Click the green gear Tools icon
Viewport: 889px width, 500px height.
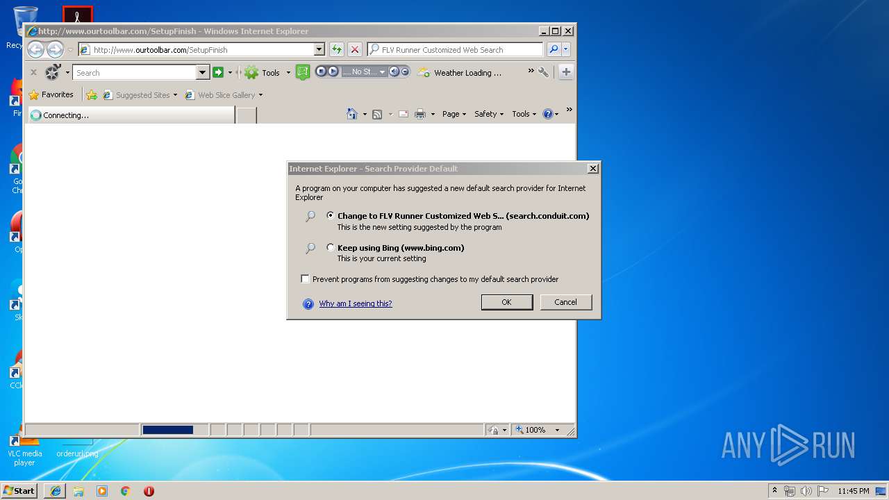tap(251, 72)
